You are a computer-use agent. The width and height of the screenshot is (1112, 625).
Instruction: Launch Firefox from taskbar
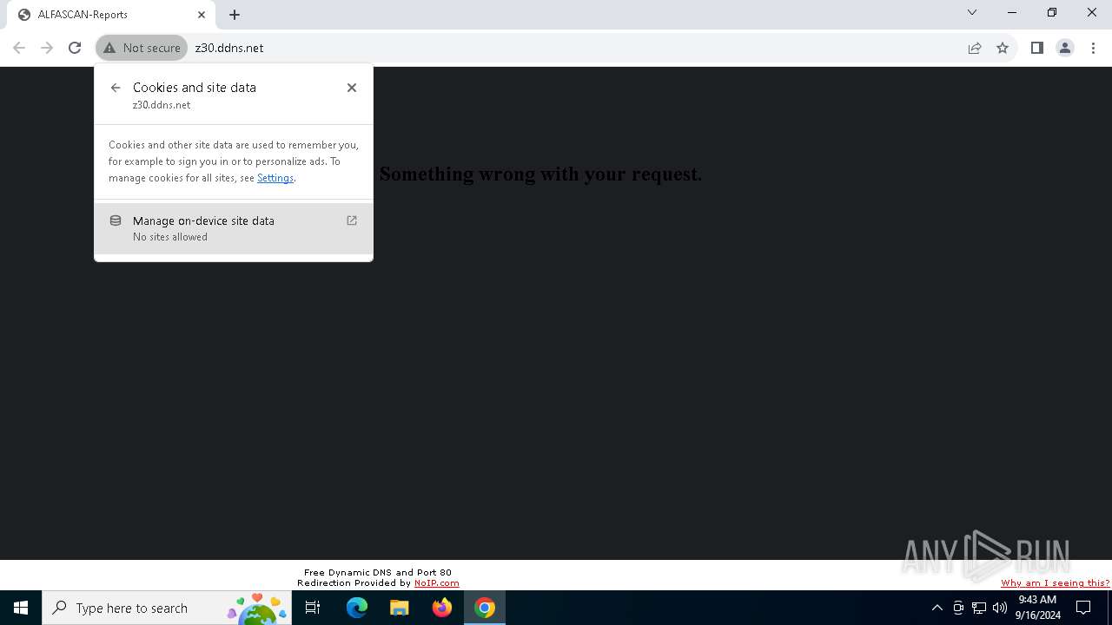(x=442, y=608)
